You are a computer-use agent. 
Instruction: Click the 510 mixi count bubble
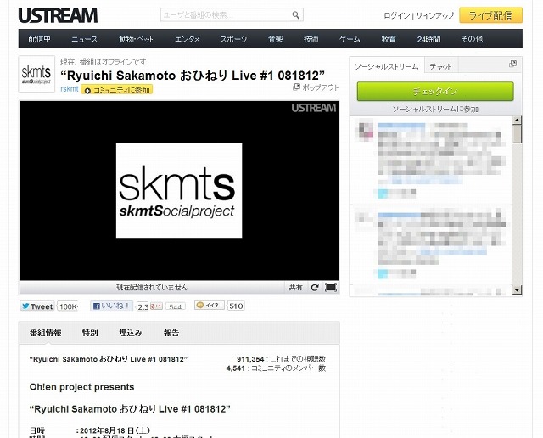click(236, 306)
